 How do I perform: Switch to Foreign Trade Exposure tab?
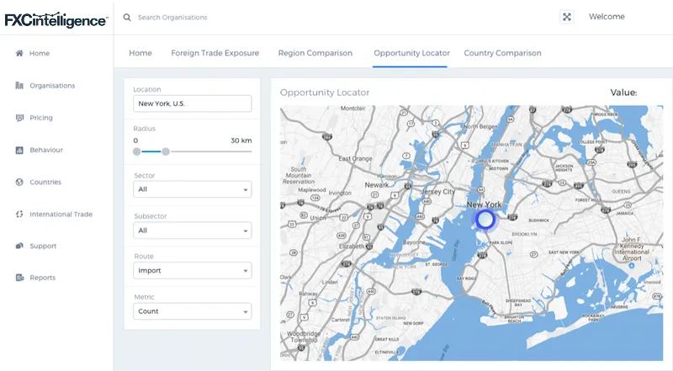[215, 53]
